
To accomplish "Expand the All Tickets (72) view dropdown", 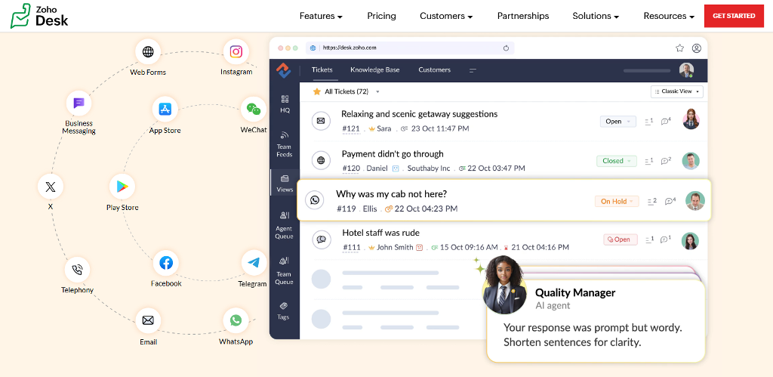I will pos(377,91).
